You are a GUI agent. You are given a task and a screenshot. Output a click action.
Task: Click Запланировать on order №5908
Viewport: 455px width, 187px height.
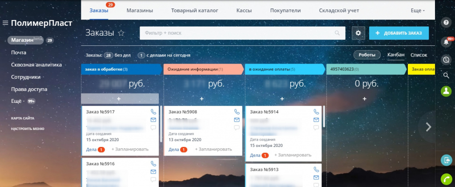click(x=213, y=149)
